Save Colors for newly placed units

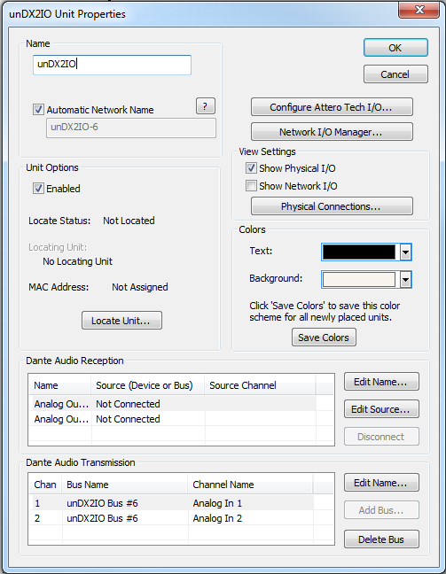point(324,337)
